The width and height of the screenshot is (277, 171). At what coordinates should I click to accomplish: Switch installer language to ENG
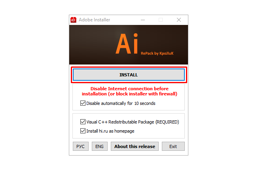(100, 146)
